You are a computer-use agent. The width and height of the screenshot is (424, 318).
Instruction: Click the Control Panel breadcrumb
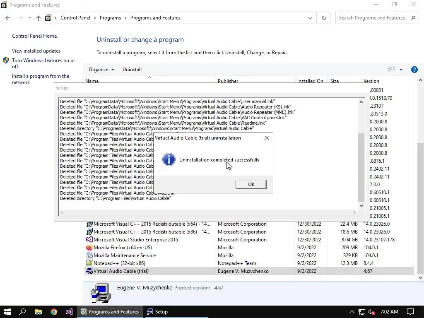coord(75,18)
